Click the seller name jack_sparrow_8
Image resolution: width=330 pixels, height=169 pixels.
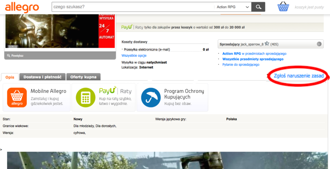tap(252, 44)
